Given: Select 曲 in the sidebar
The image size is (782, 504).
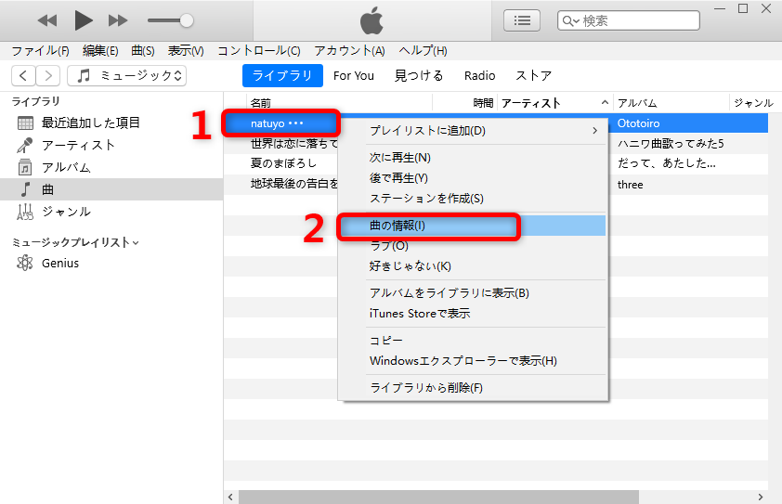Looking at the screenshot, I should click(111, 189).
